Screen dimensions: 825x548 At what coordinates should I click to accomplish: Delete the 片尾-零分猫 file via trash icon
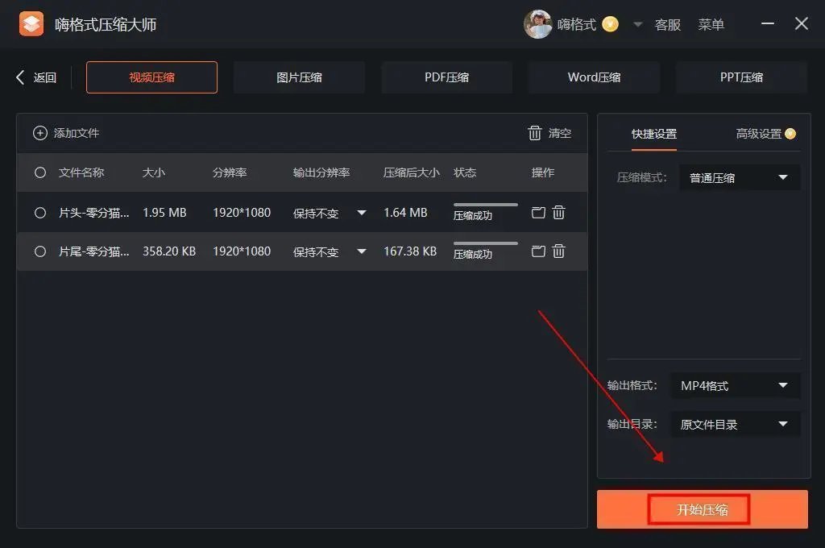[558, 251]
